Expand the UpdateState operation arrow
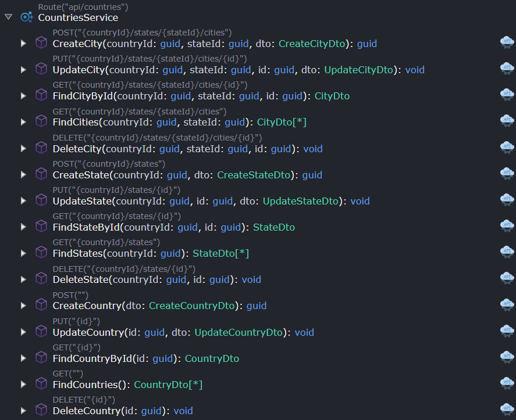The image size is (516, 420). point(24,201)
